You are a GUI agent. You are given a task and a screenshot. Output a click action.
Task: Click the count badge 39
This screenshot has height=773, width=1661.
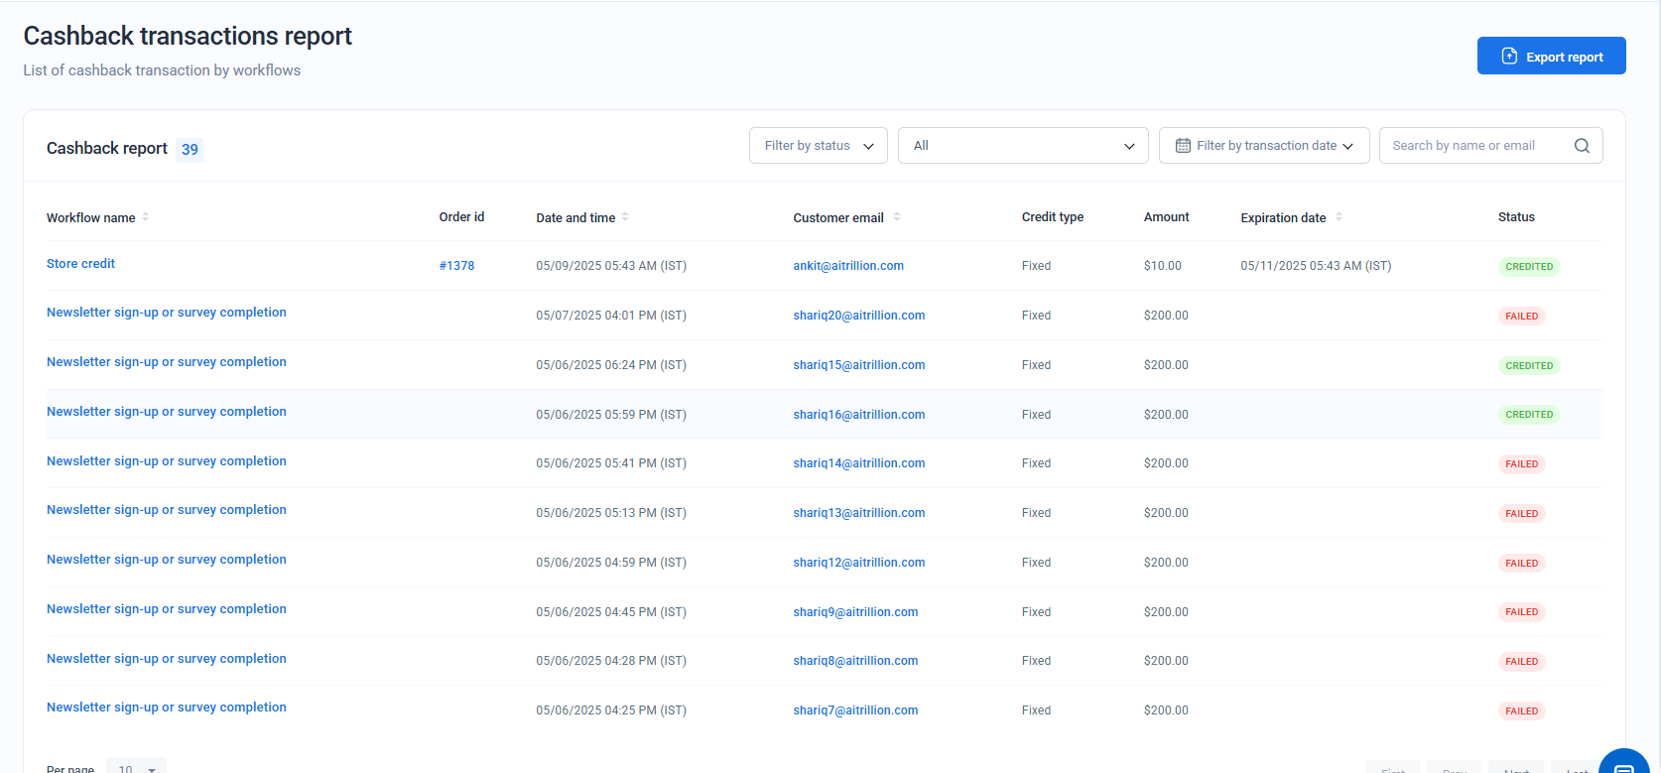coord(190,149)
